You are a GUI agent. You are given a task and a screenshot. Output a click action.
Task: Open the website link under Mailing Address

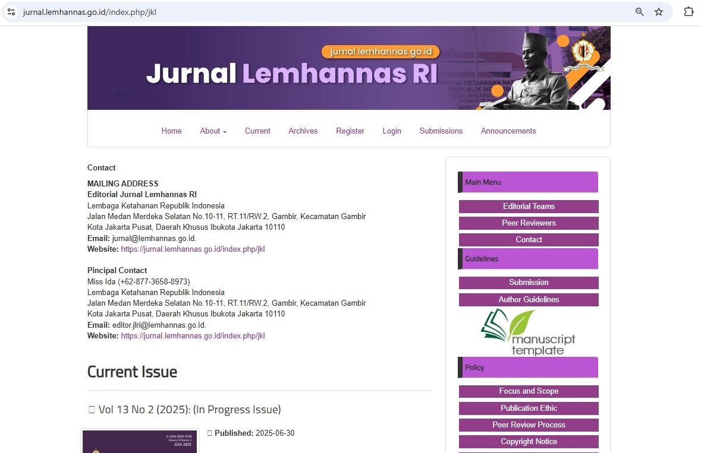pos(193,249)
